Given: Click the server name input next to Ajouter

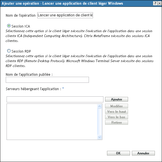Looking at the screenshot, I should (x=55, y=99).
